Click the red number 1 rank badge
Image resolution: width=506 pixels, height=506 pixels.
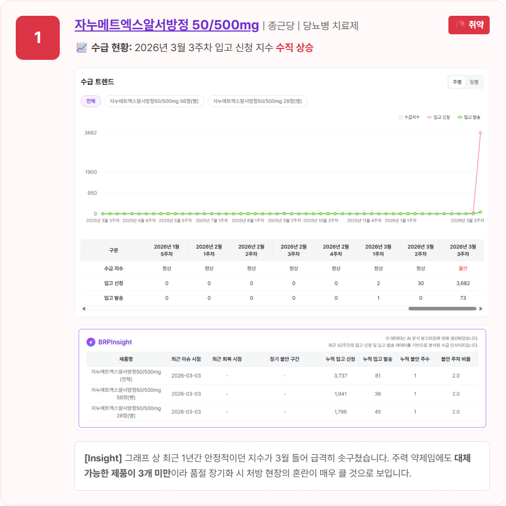pyautogui.click(x=38, y=38)
